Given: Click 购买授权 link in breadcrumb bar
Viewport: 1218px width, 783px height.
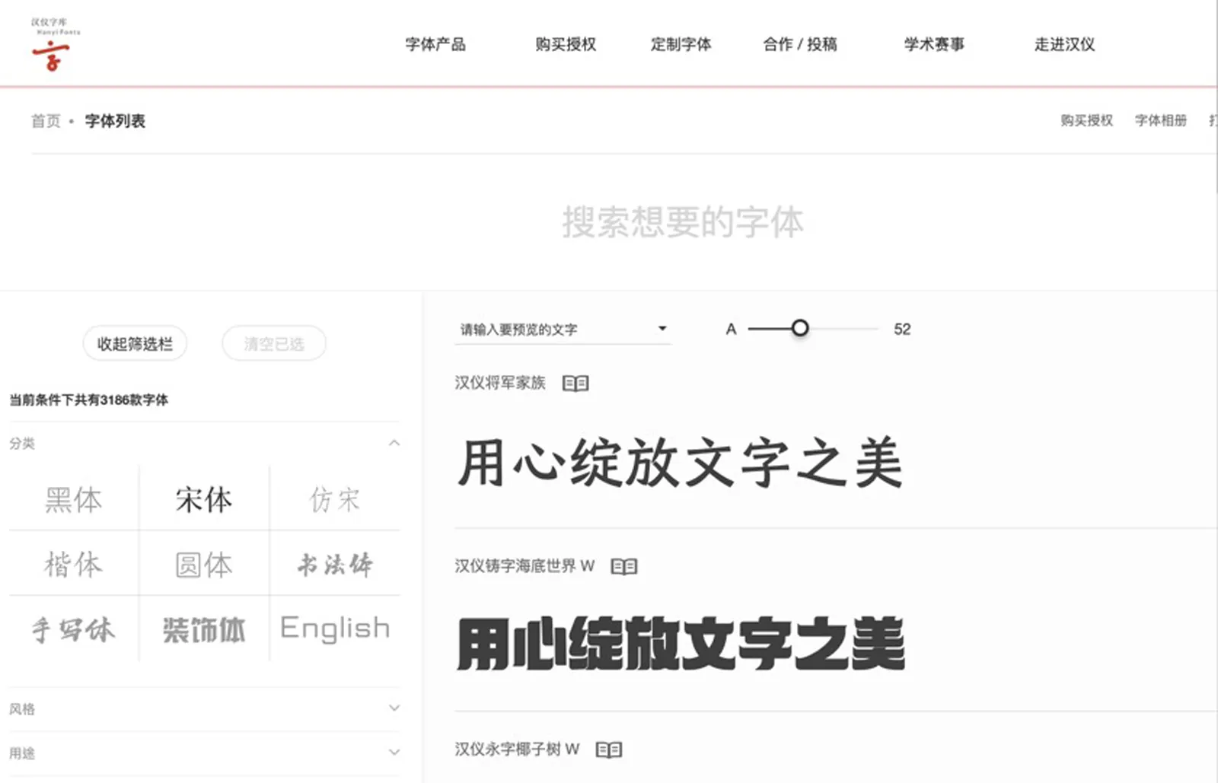Looking at the screenshot, I should tap(1086, 120).
